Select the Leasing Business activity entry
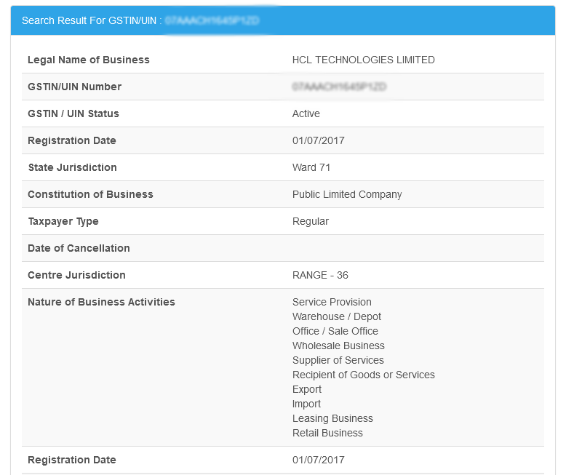This screenshot has height=475, width=574. tap(332, 418)
